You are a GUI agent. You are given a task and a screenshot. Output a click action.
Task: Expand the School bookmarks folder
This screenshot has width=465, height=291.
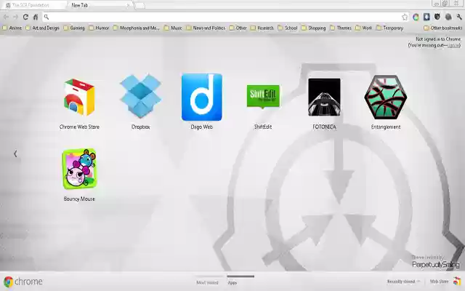[288, 28]
